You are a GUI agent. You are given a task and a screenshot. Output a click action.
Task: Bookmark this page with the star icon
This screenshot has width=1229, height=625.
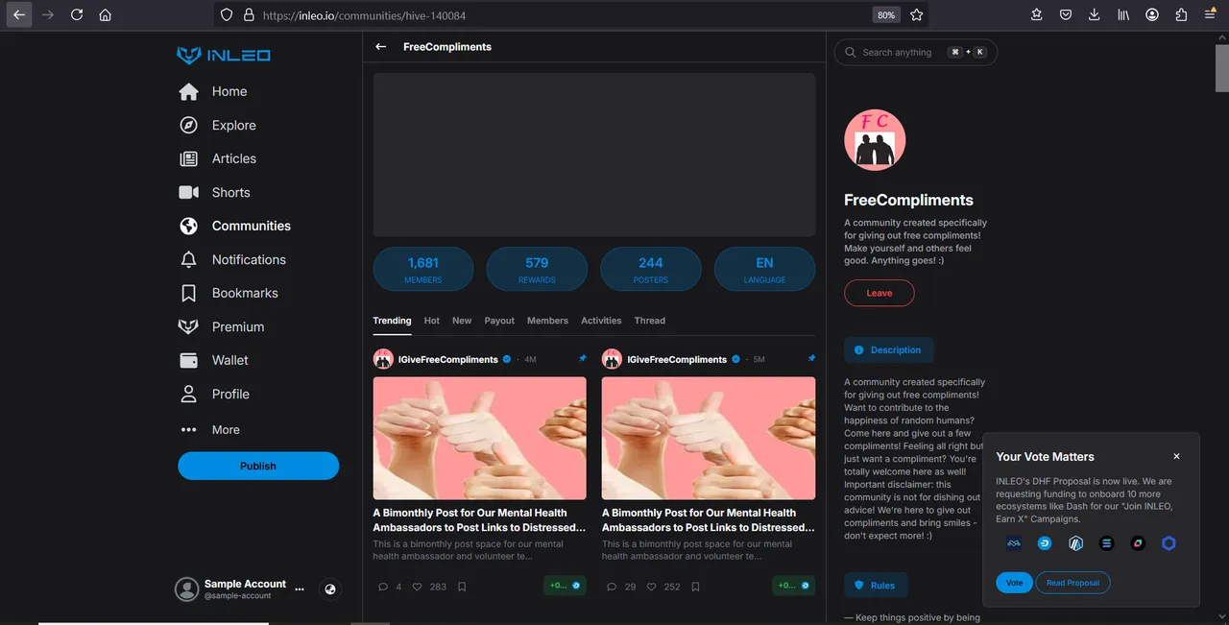[x=916, y=15]
